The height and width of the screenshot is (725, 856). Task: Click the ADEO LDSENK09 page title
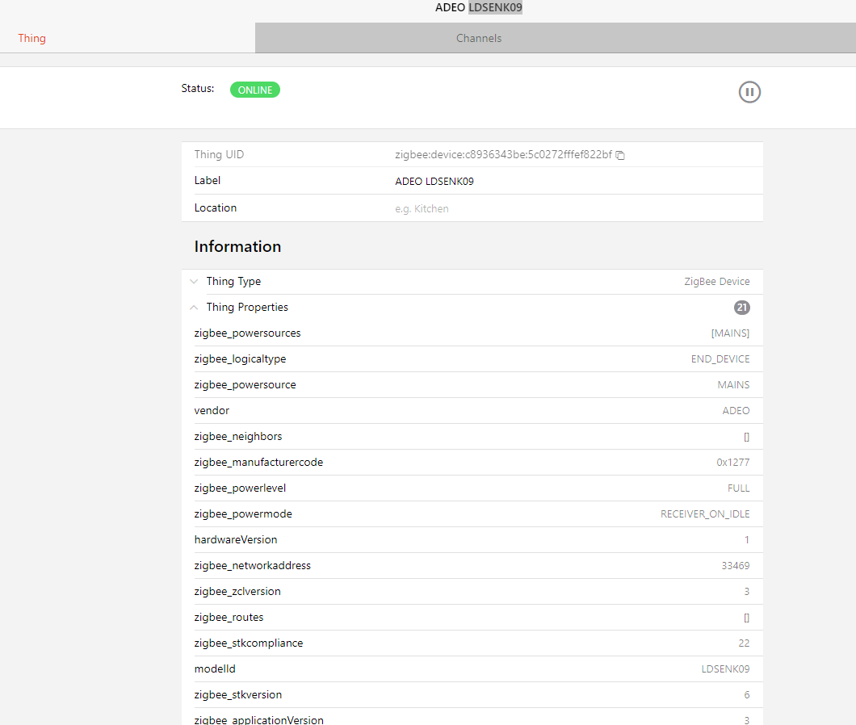pos(478,7)
